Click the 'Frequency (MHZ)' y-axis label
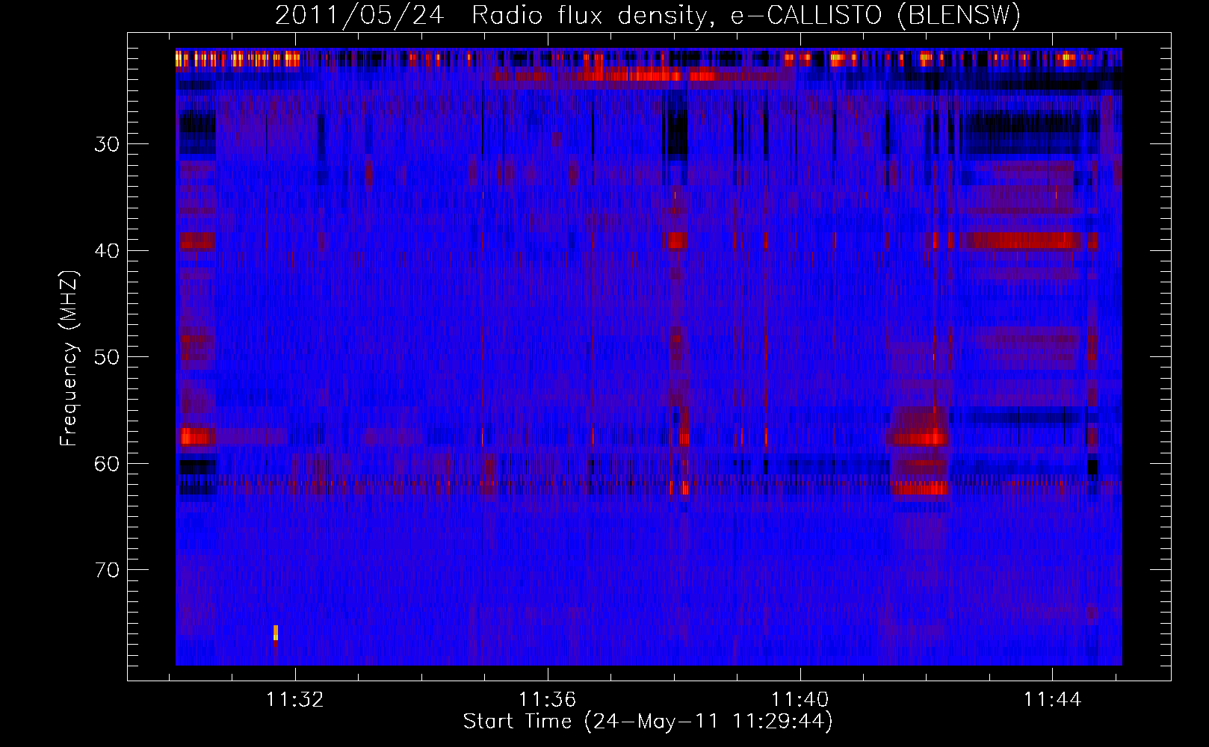This screenshot has height=747, width=1209. 69,359
